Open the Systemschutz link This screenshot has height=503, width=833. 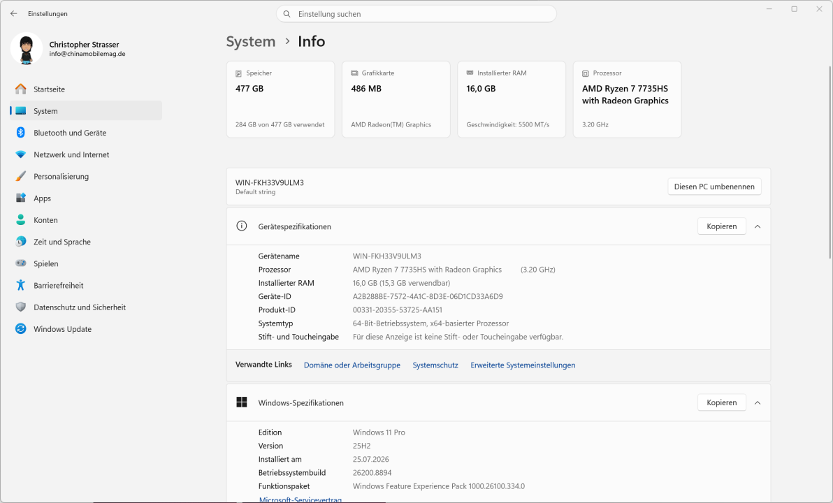(x=435, y=365)
